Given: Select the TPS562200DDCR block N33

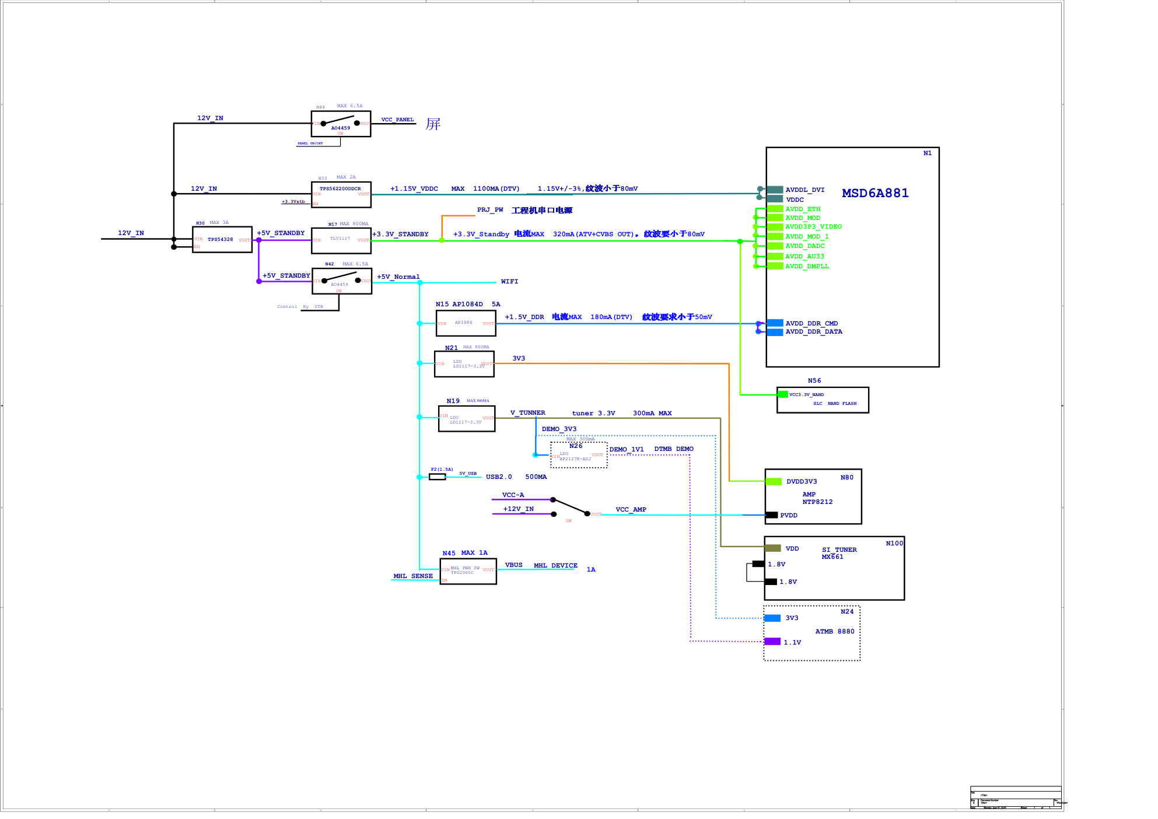Looking at the screenshot, I should coord(341,194).
